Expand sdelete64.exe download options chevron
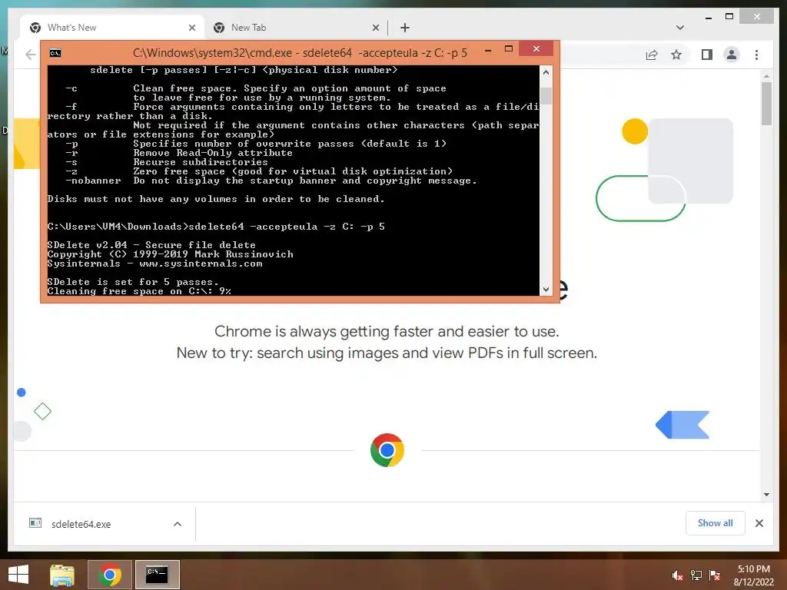The image size is (787, 590). (x=178, y=524)
